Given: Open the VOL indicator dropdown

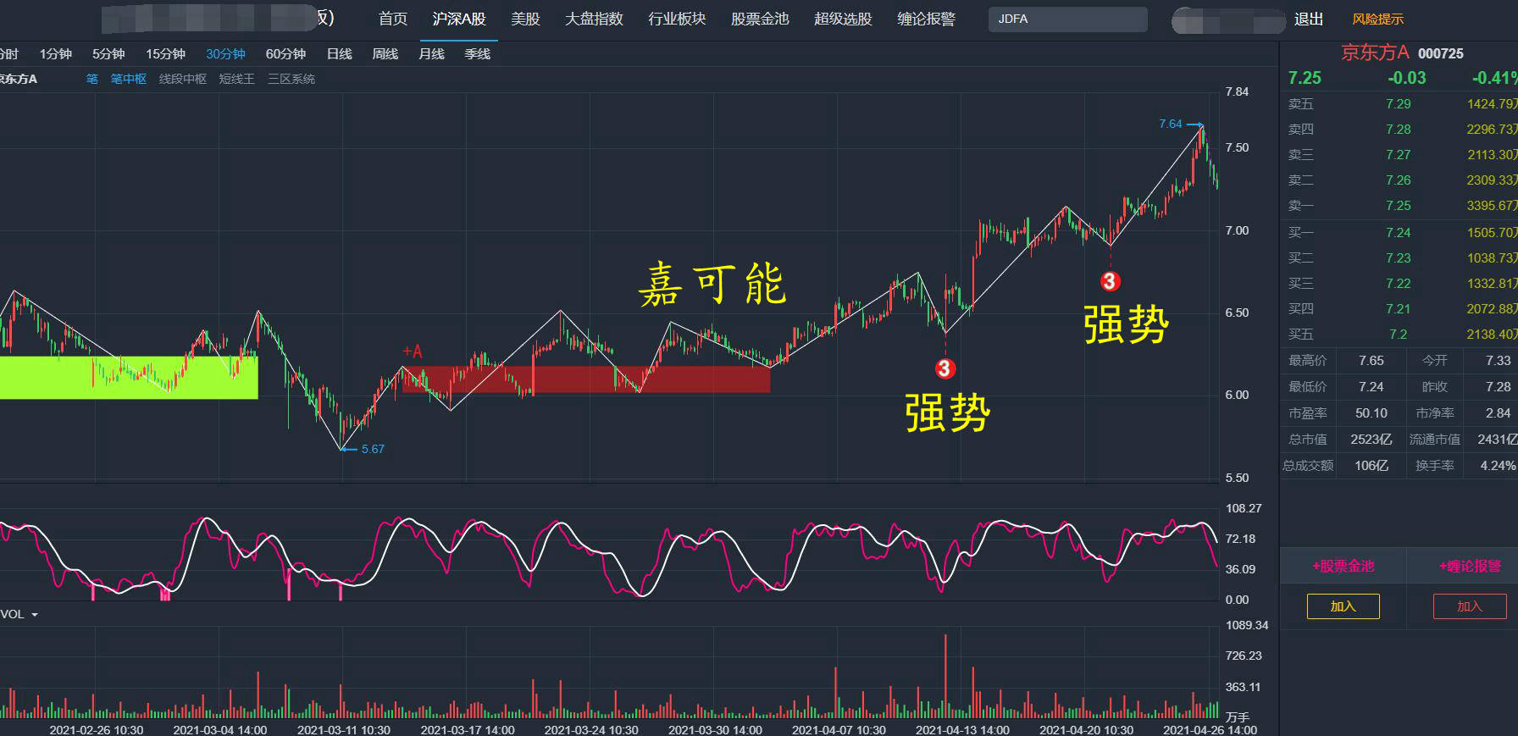Looking at the screenshot, I should (19, 614).
